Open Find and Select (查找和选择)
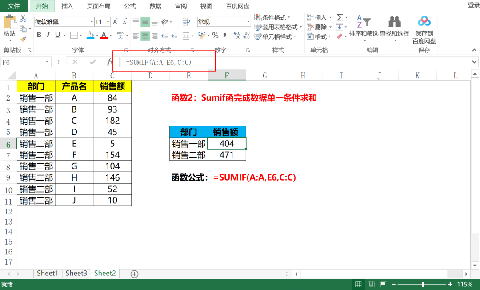 [394, 28]
